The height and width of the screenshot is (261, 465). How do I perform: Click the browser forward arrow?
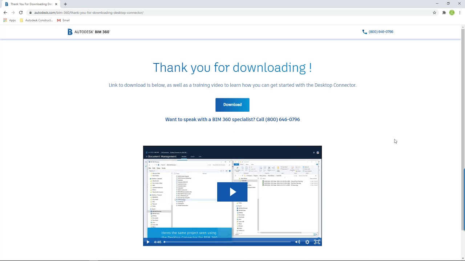click(13, 12)
